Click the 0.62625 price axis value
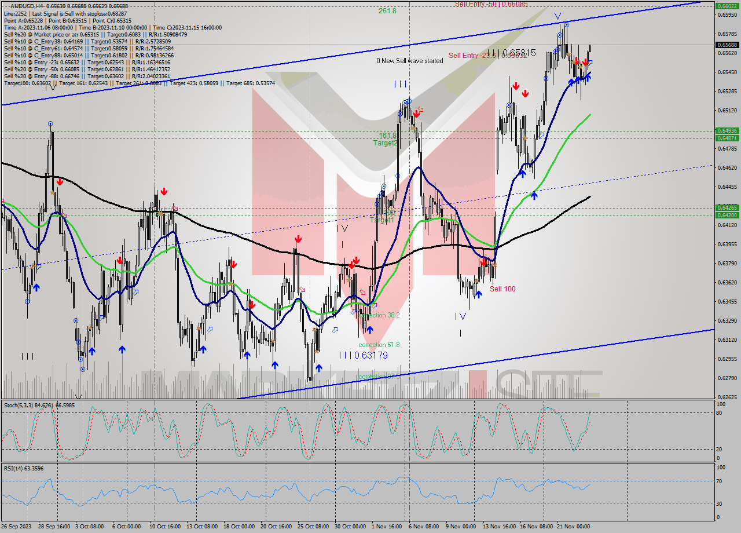The width and height of the screenshot is (741, 533). click(727, 397)
